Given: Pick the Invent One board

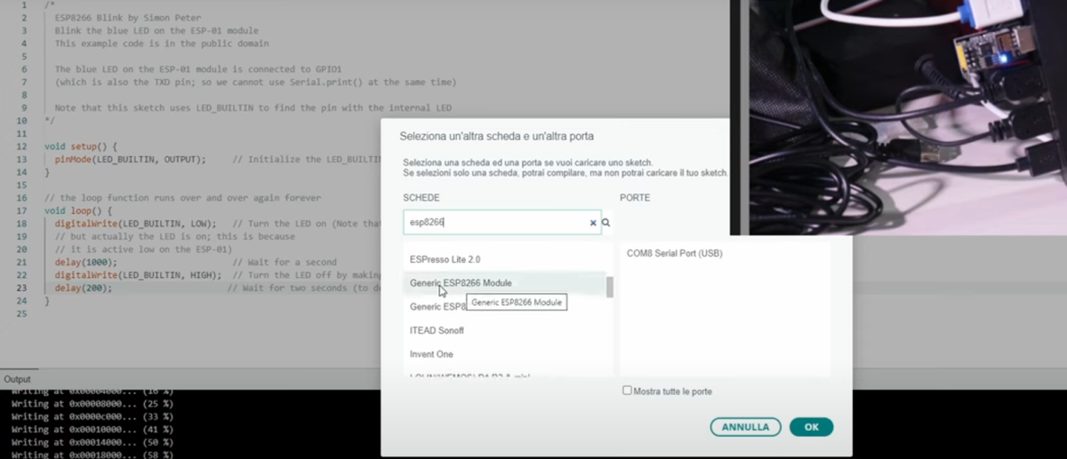Looking at the screenshot, I should pos(430,354).
